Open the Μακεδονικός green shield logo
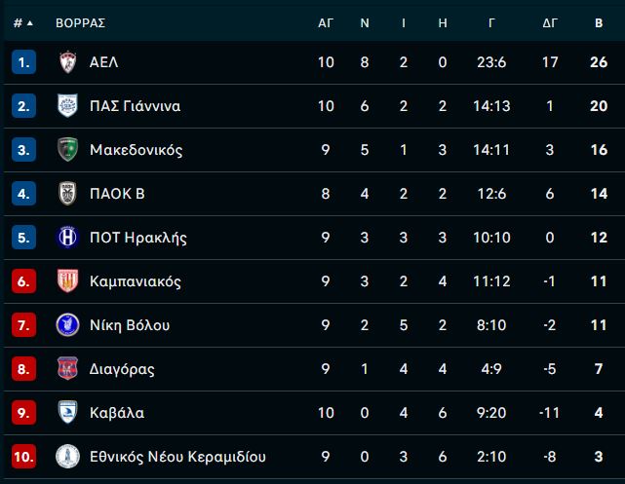The image size is (625, 484). point(67,150)
